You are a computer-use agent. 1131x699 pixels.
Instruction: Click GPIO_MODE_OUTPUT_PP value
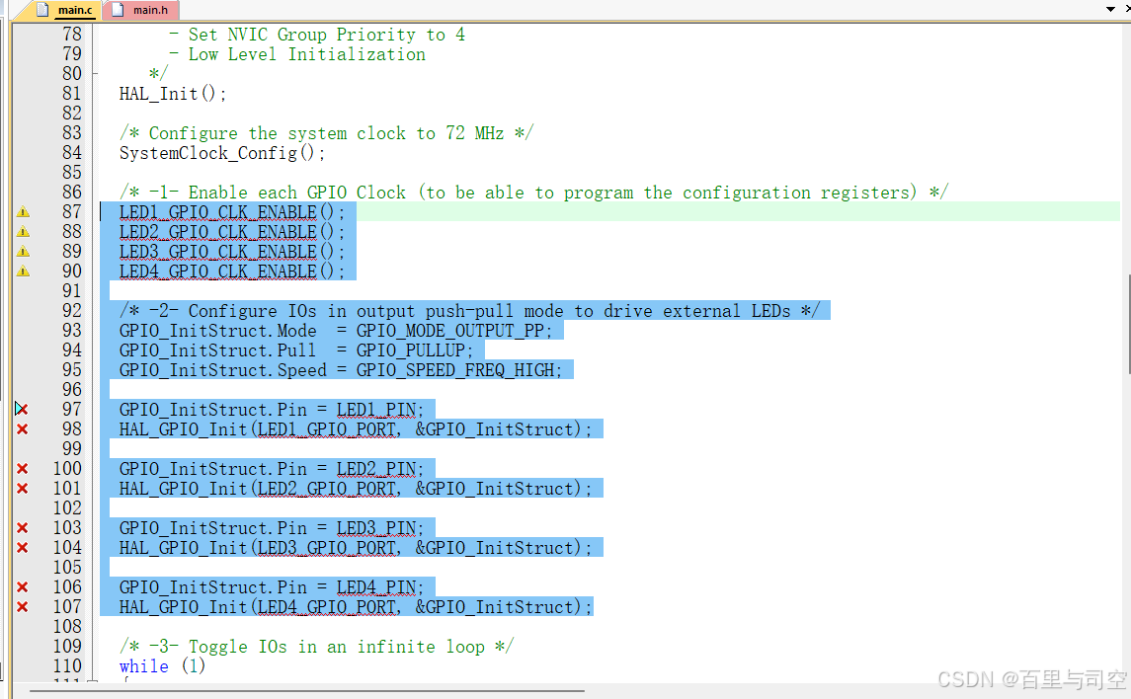(x=450, y=331)
